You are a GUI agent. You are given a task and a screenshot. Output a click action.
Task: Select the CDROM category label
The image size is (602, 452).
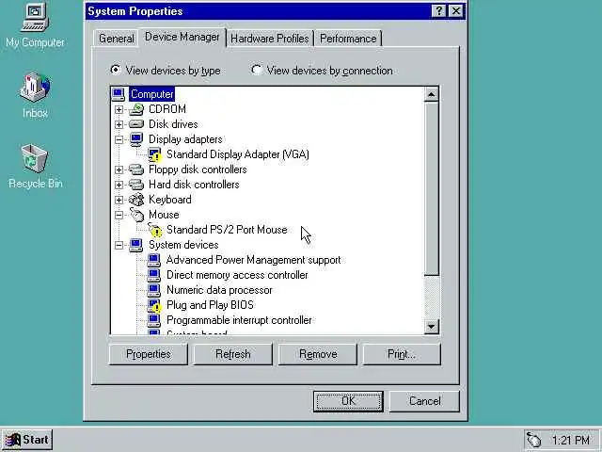click(167, 109)
